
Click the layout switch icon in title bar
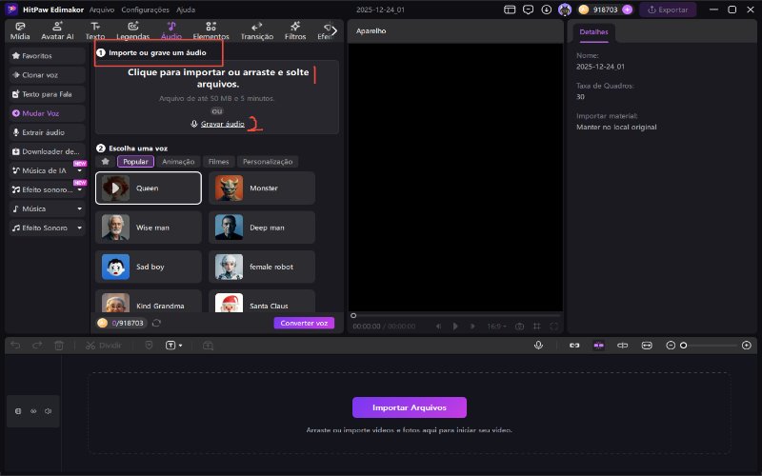click(x=511, y=10)
